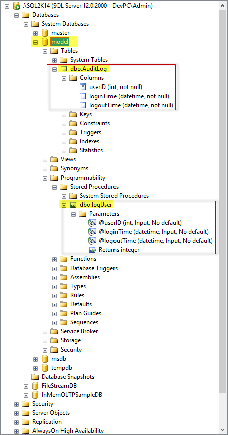Click the Returns integer icon
The width and height of the screenshot is (228, 435).
click(92, 250)
